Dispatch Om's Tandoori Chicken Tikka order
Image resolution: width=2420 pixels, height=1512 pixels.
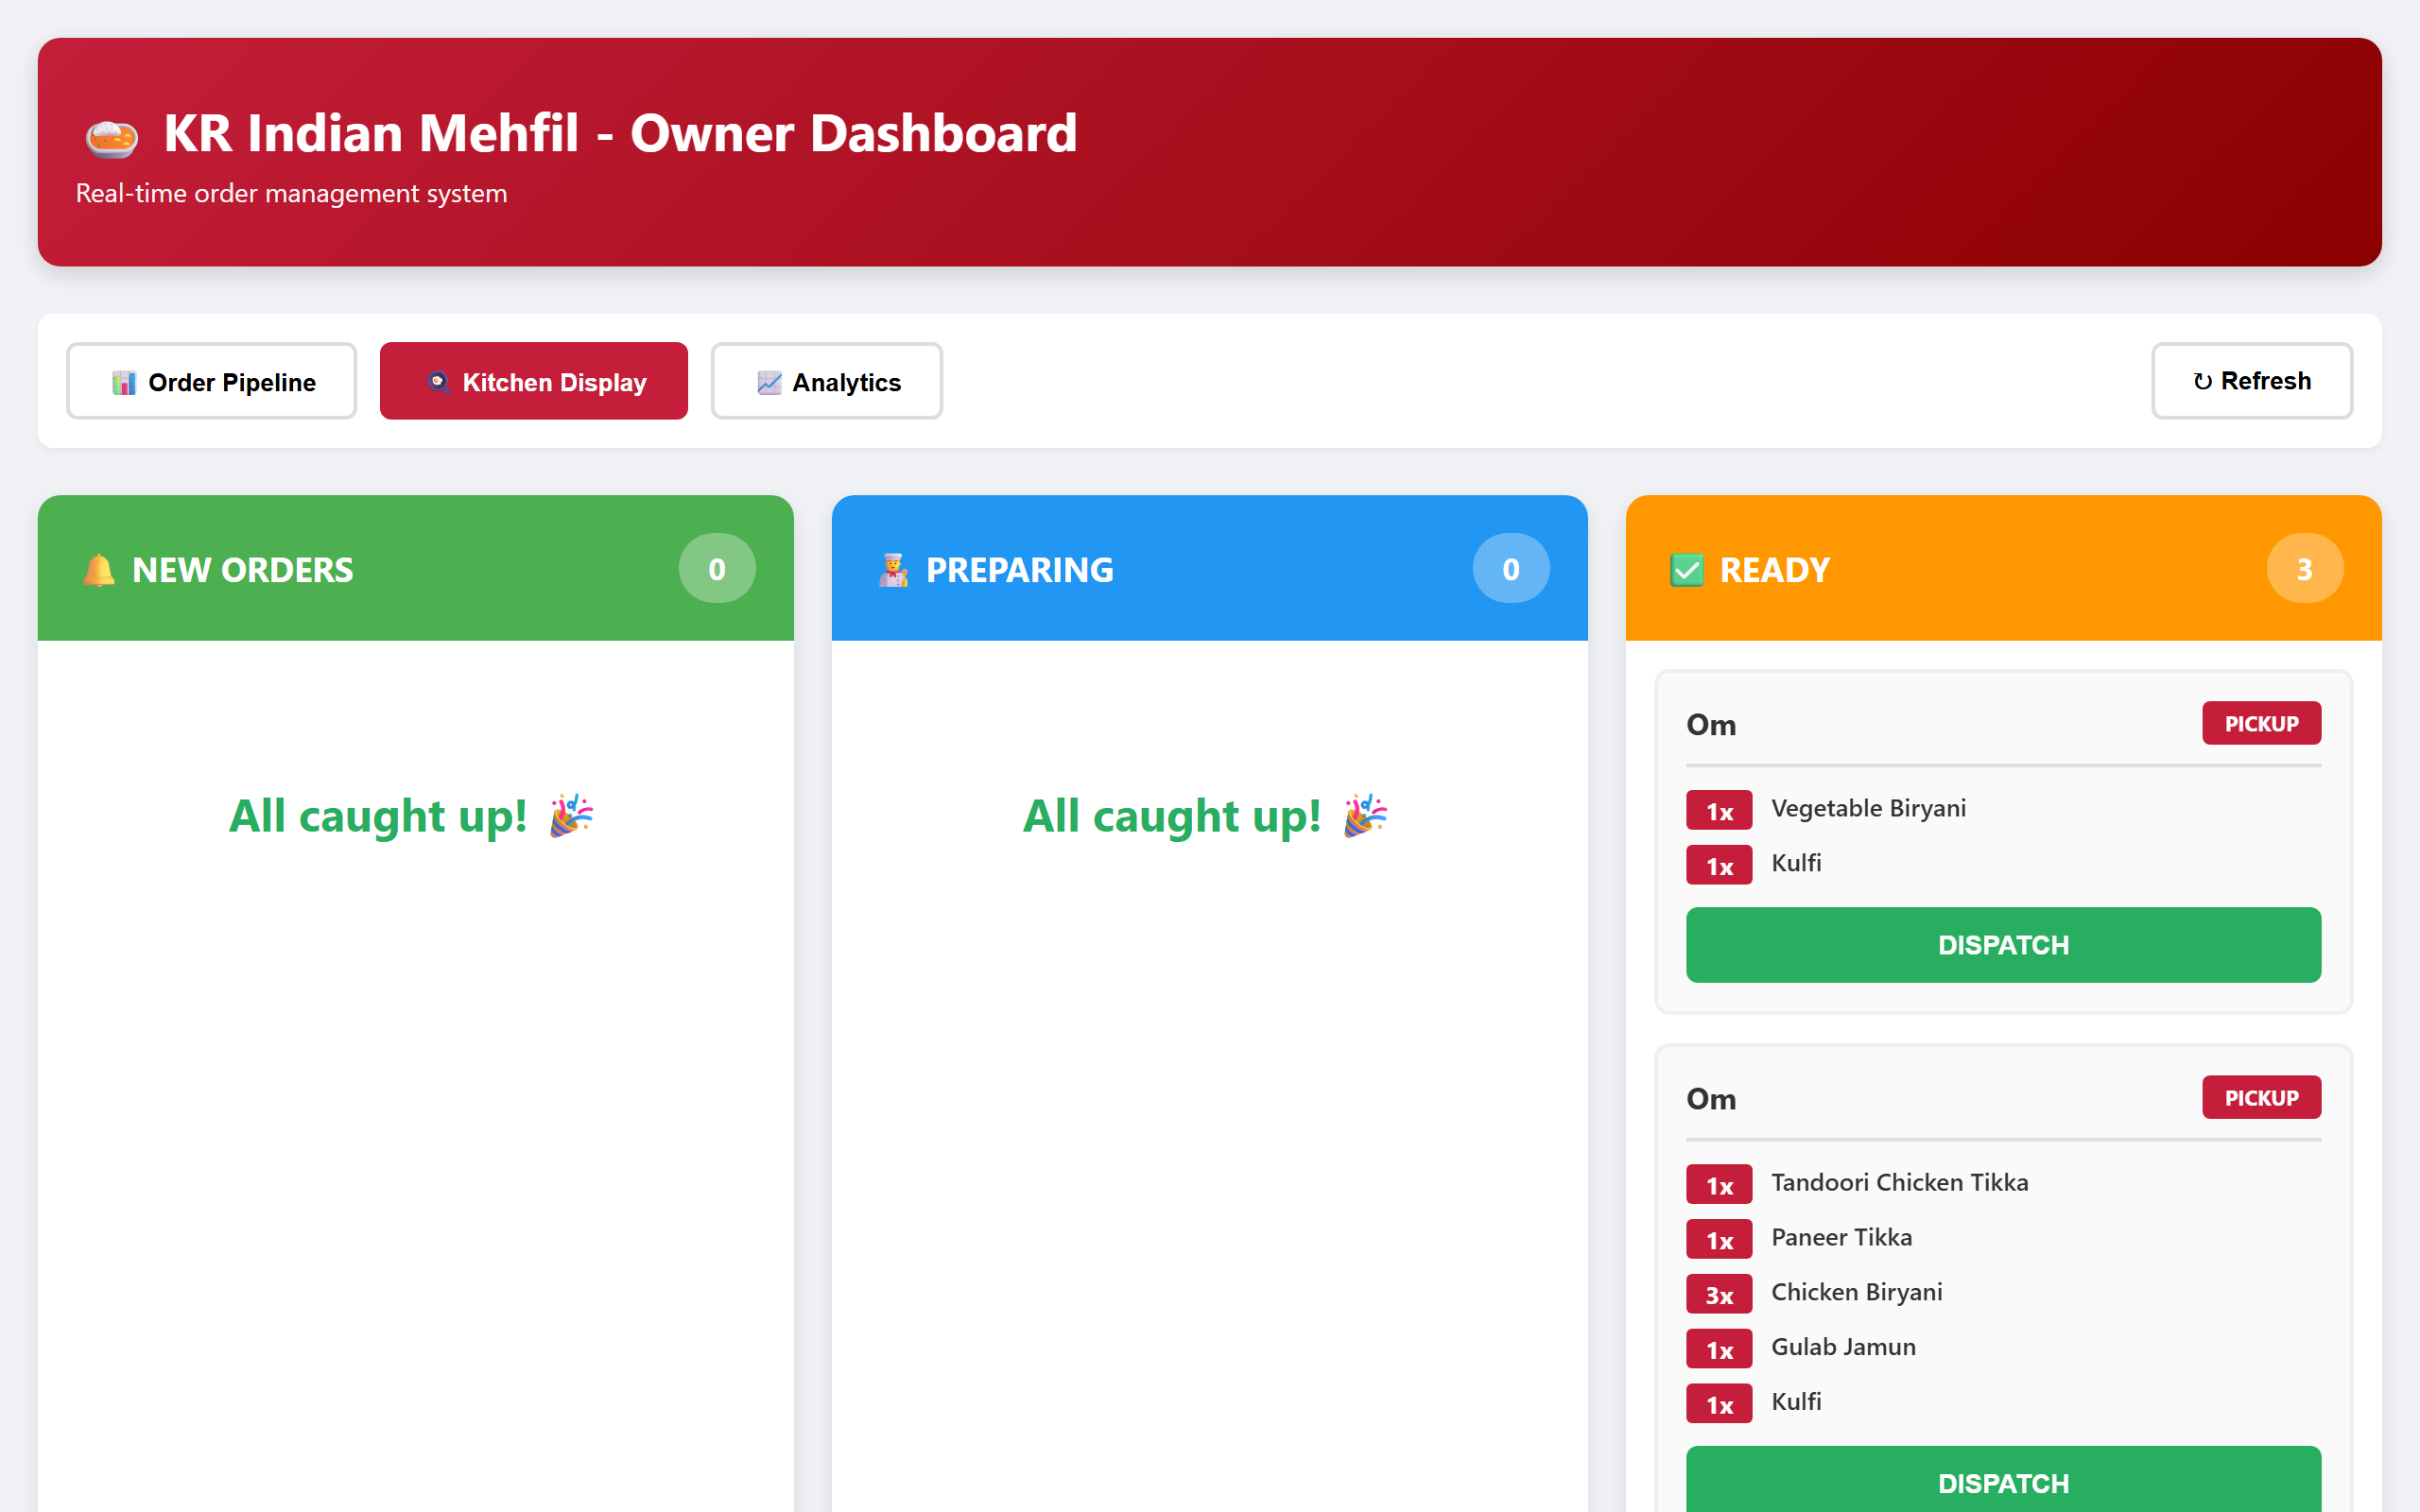pyautogui.click(x=2003, y=1482)
